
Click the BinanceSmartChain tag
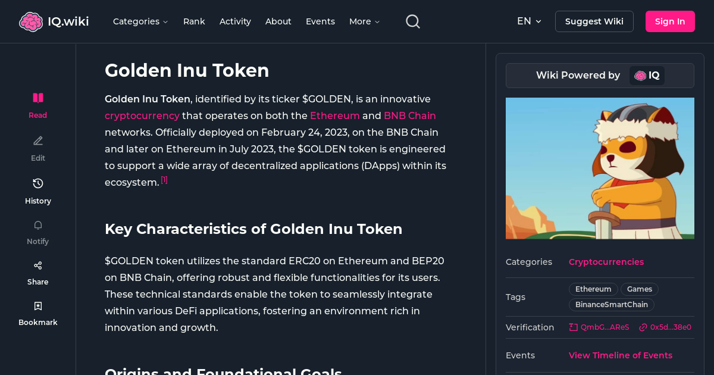point(611,304)
